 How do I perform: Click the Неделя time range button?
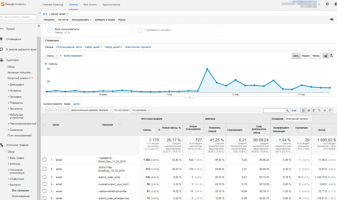[306, 56]
